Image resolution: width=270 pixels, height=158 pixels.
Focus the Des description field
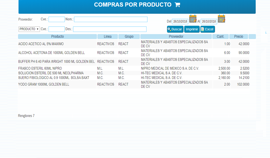[110, 29]
